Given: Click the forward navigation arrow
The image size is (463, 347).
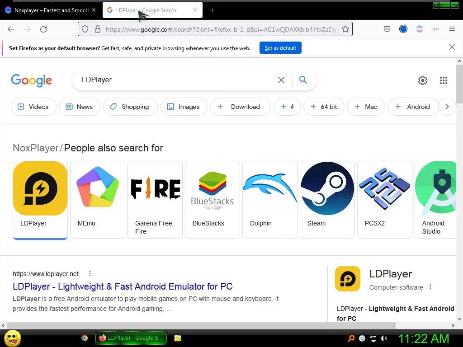Looking at the screenshot, I should click(x=27, y=29).
